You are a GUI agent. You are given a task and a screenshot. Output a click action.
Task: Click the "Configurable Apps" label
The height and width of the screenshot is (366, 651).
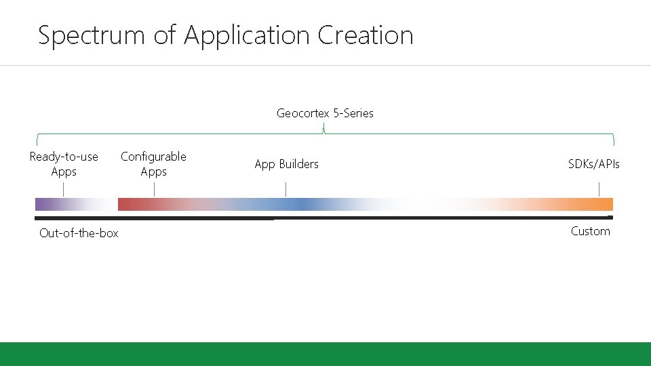click(x=153, y=164)
